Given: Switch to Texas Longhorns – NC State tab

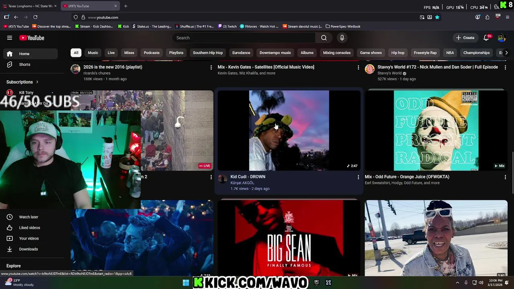Looking at the screenshot, I should pyautogui.click(x=30, y=6).
